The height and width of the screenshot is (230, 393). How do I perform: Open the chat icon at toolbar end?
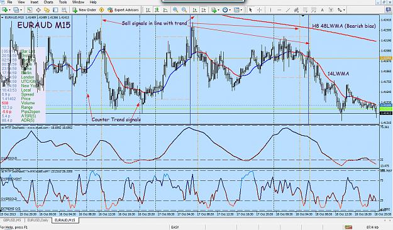[388, 10]
